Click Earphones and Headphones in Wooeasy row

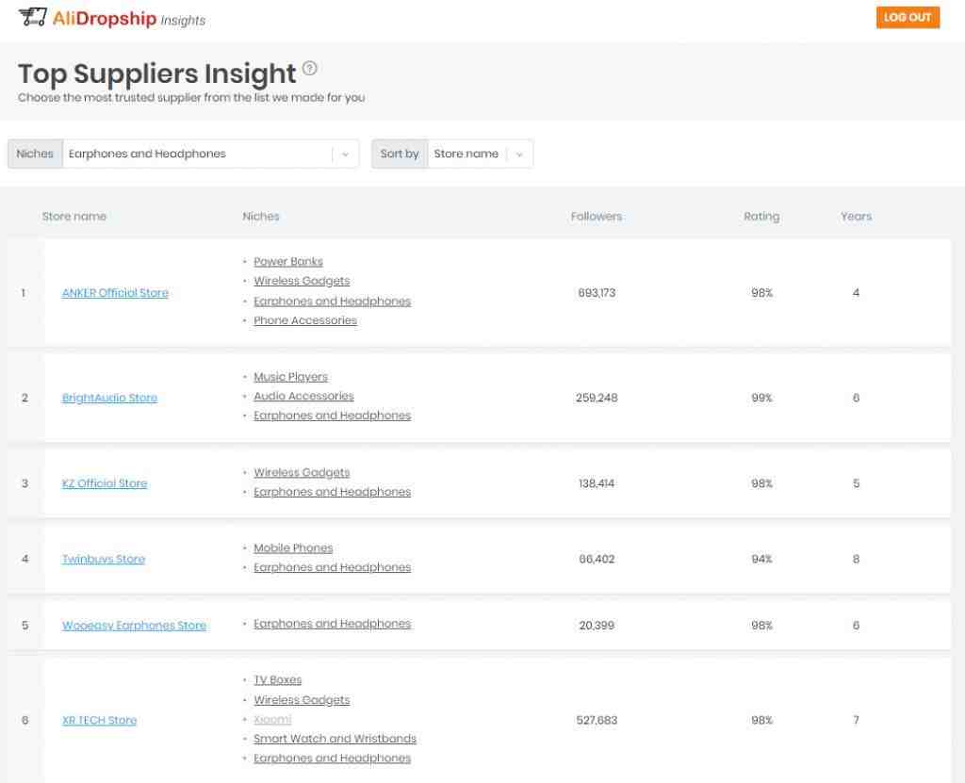click(x=333, y=624)
